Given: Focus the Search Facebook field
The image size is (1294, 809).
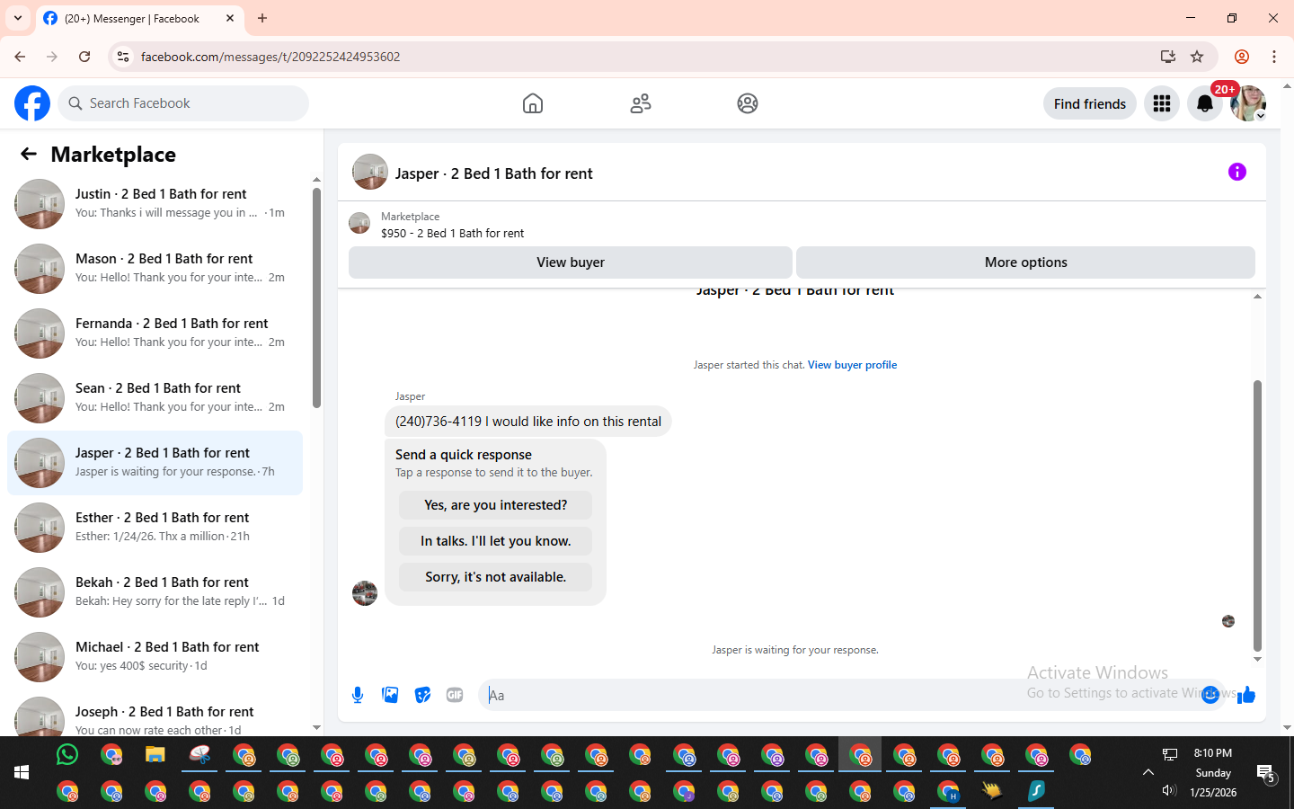Looking at the screenshot, I should (x=183, y=103).
